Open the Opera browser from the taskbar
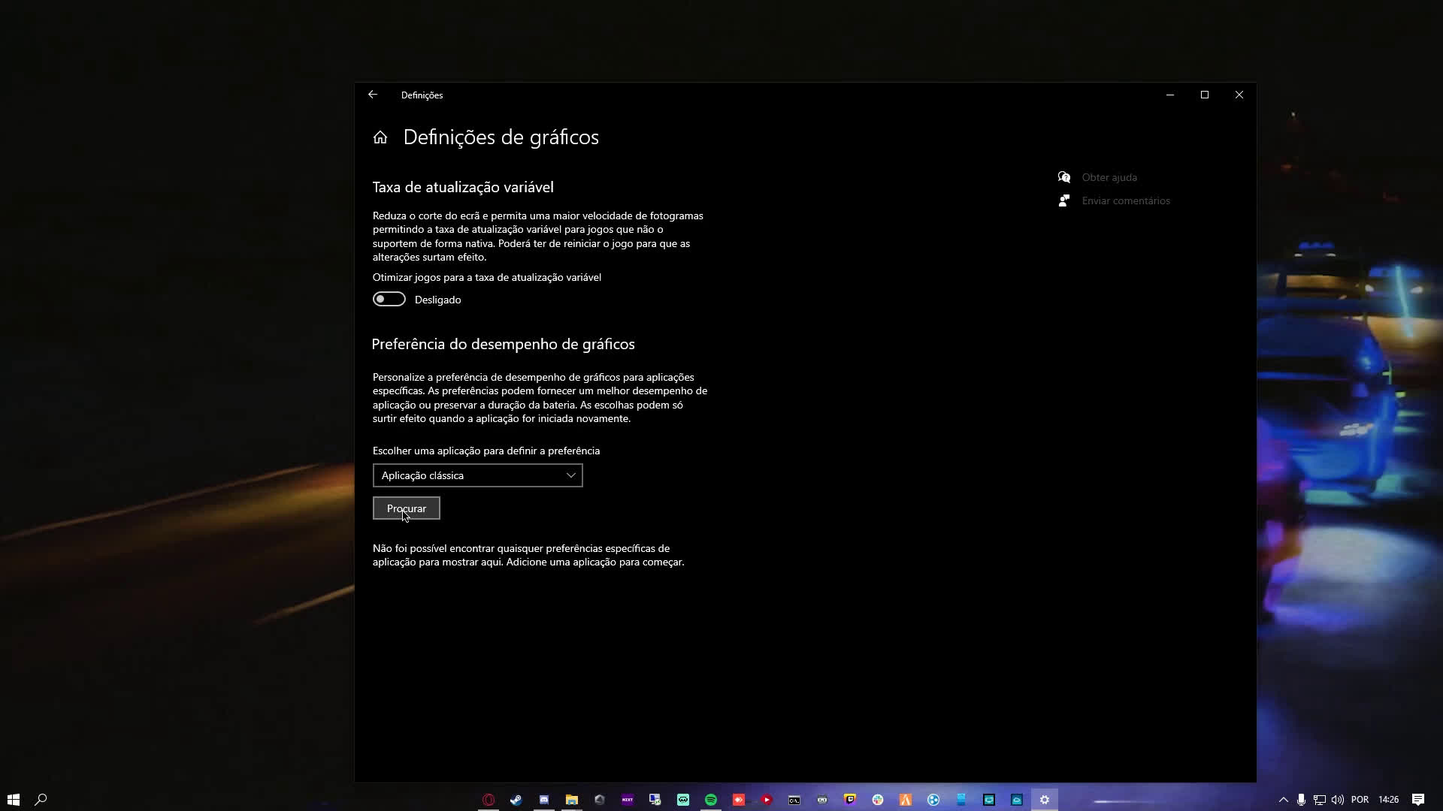Image resolution: width=1443 pixels, height=811 pixels. click(488, 799)
